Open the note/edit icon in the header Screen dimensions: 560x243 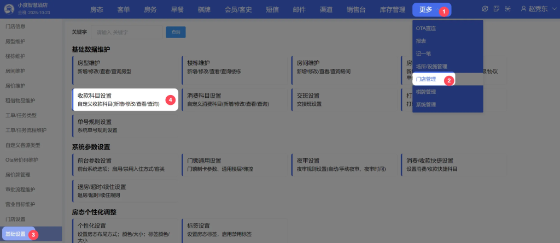496,9
